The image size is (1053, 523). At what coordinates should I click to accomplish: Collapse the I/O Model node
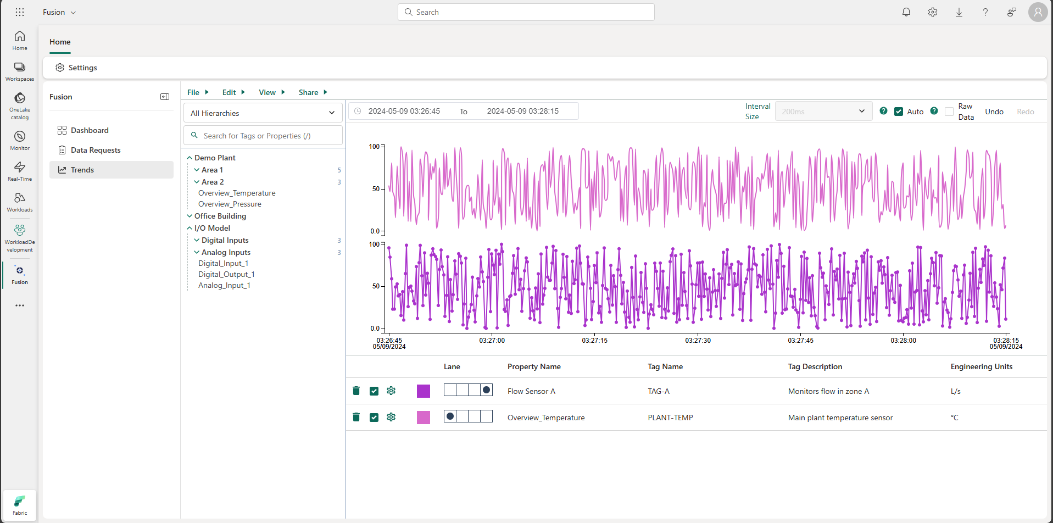point(190,228)
